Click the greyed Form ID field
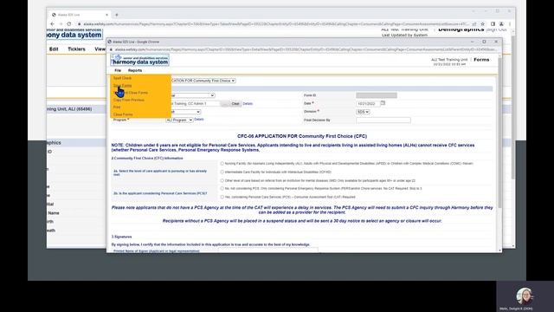554x312 pixels. click(377, 95)
